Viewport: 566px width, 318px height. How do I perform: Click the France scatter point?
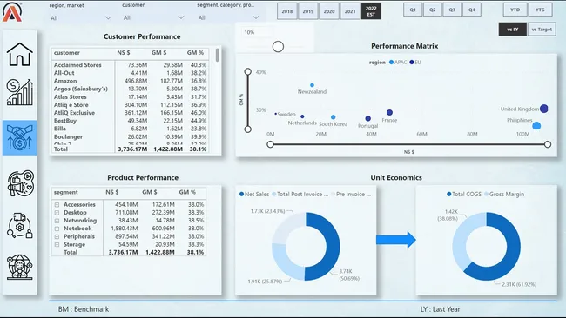[389, 113]
